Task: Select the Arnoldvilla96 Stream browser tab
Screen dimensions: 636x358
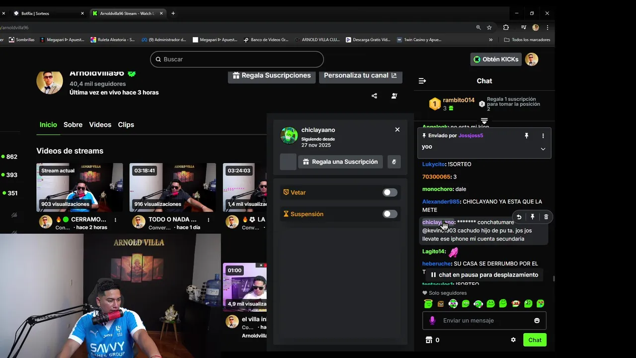Action: [x=128, y=13]
